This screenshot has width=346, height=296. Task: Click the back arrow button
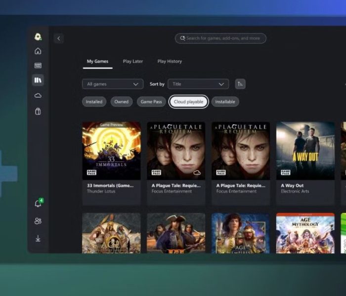[x=59, y=38]
